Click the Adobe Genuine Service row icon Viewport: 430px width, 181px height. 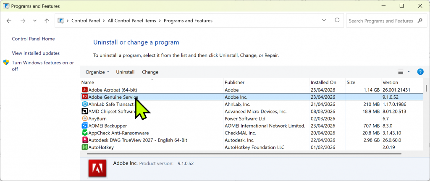point(85,97)
